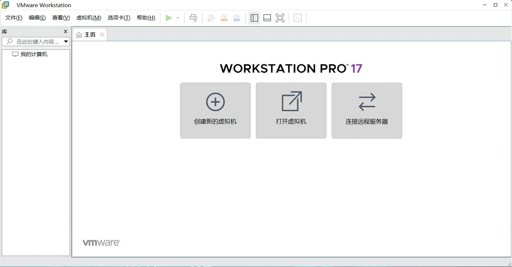Click the console view toolbar icon
This screenshot has width=512, height=267.
click(298, 18)
